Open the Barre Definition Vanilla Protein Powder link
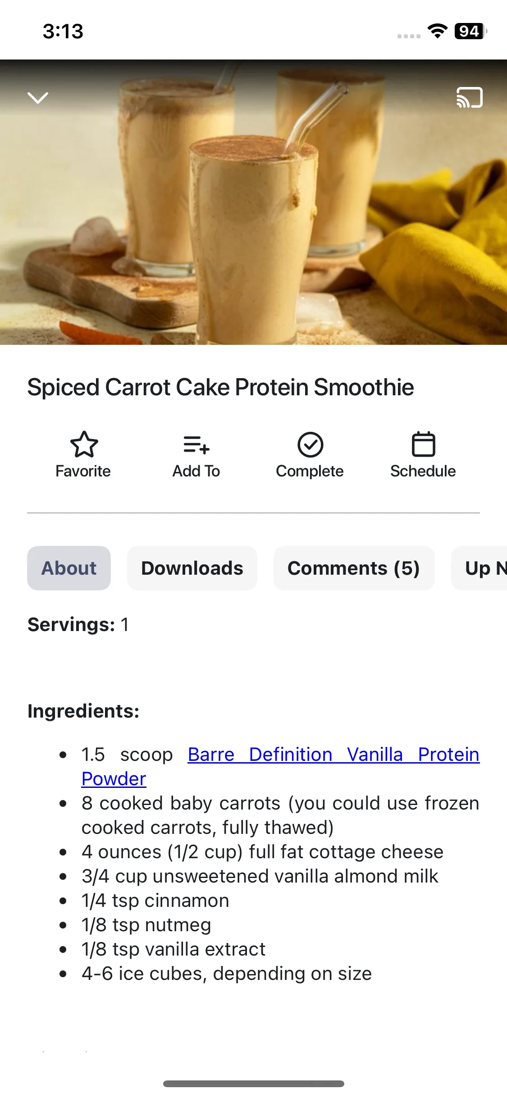 (x=333, y=755)
